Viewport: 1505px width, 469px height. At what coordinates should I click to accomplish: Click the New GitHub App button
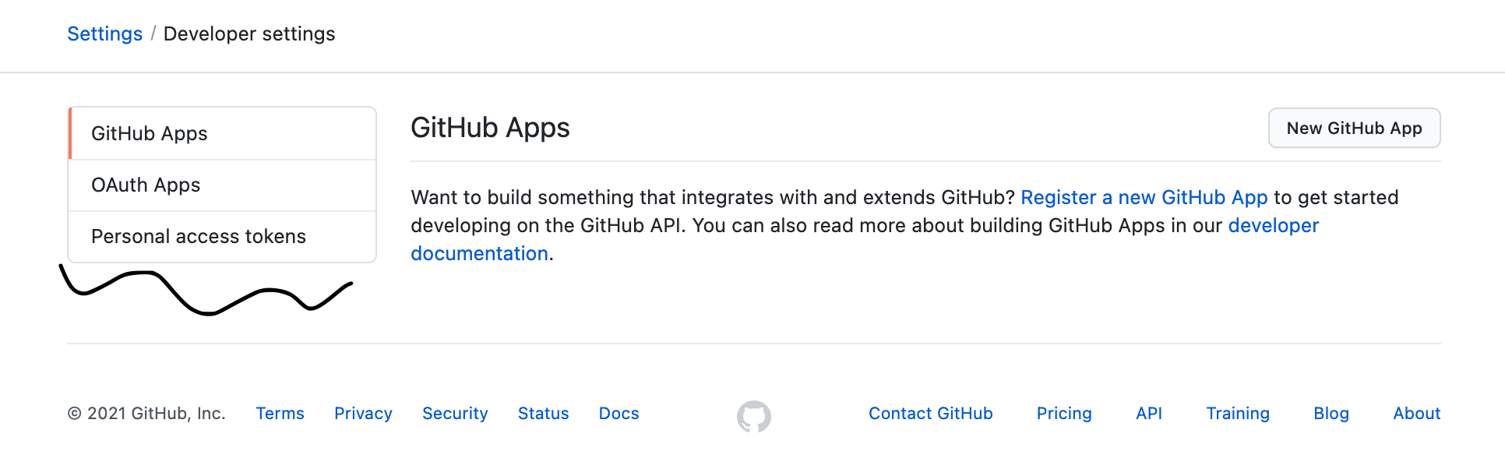pos(1354,129)
